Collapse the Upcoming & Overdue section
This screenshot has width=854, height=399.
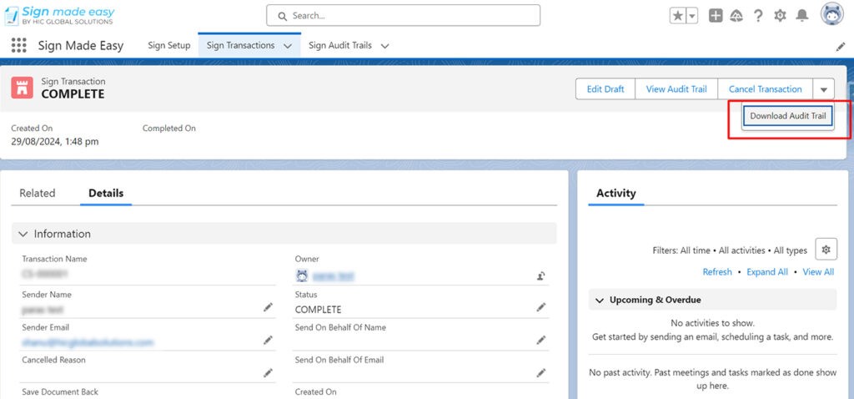712,300
